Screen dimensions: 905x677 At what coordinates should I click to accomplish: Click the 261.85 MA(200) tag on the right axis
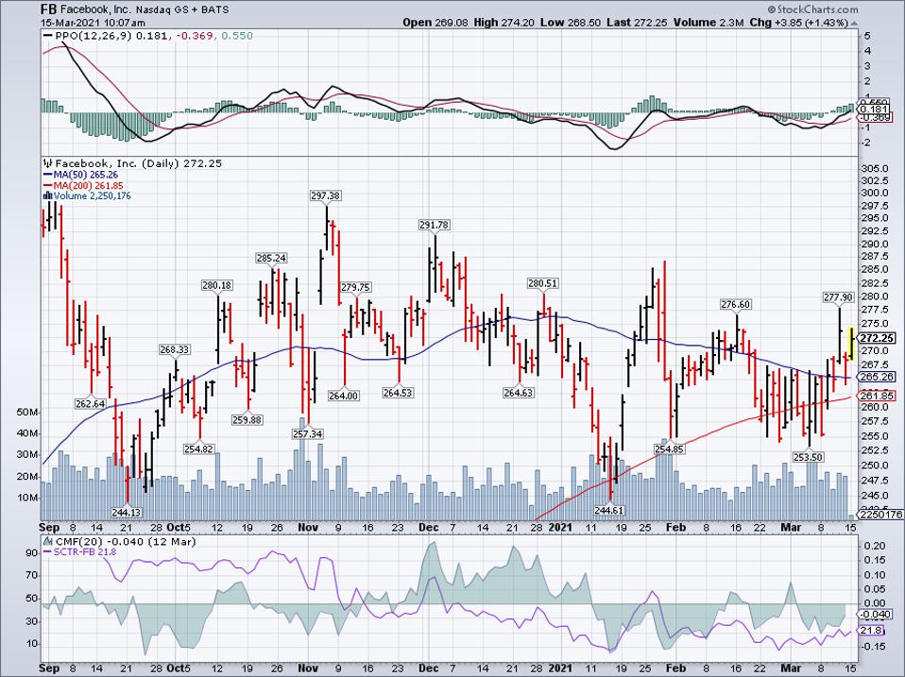(x=876, y=396)
